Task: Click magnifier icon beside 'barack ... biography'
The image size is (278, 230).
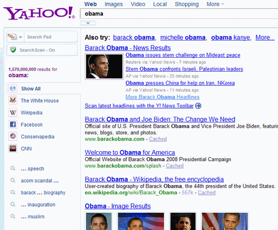Action: pyautogui.click(x=13, y=192)
